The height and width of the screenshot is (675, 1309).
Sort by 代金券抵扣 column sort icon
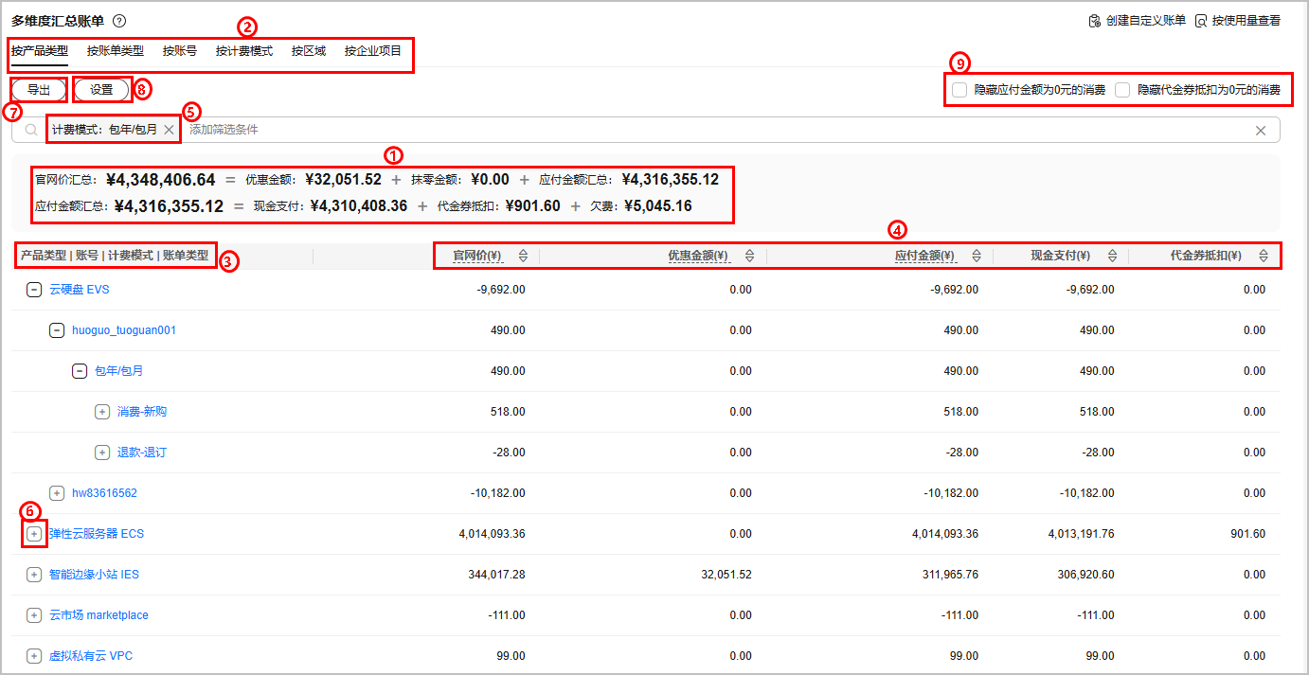[1263, 256]
